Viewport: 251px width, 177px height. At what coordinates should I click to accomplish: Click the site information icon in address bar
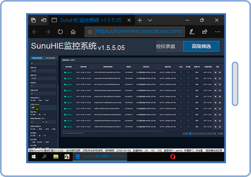(90, 32)
